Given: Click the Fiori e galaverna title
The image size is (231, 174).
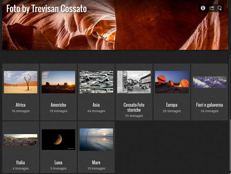Looking at the screenshot, I should pyautogui.click(x=209, y=105).
